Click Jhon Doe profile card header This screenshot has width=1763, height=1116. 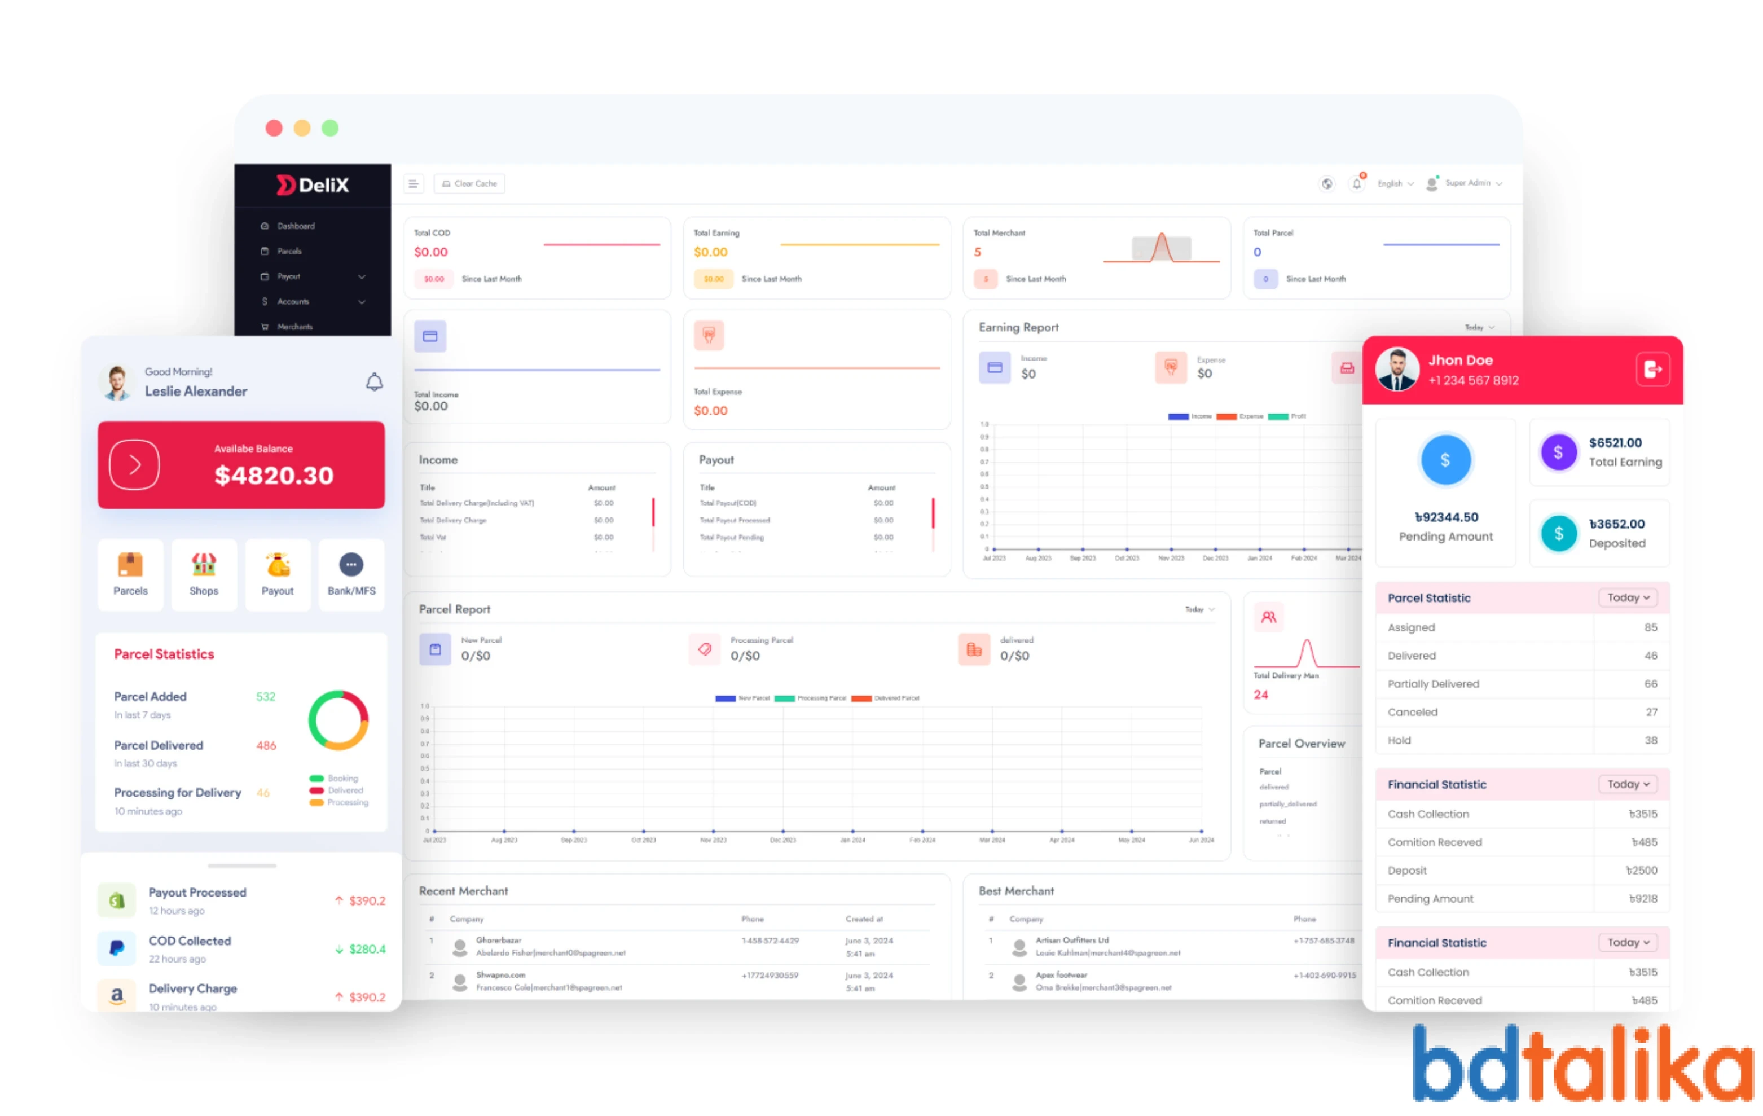pyautogui.click(x=1520, y=373)
